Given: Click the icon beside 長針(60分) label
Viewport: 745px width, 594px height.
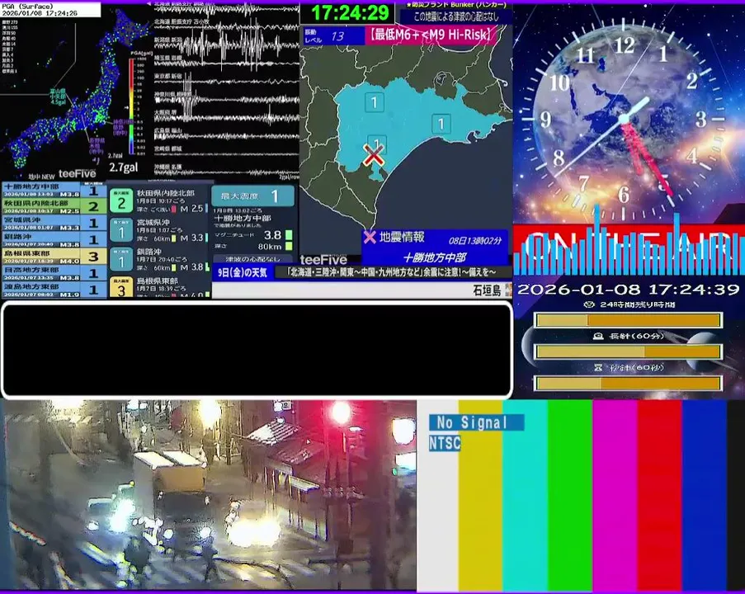Looking at the screenshot, I should click(598, 336).
